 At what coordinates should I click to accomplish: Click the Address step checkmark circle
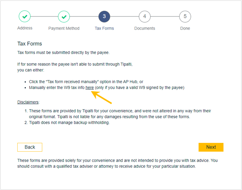[25, 16]
